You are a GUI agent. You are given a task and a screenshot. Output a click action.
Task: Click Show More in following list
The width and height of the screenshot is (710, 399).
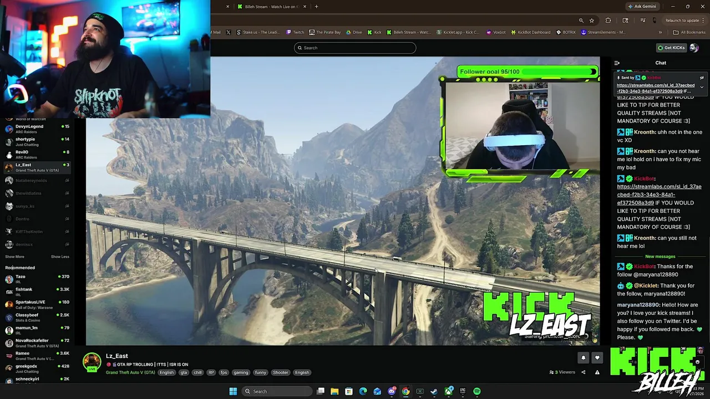click(14, 257)
